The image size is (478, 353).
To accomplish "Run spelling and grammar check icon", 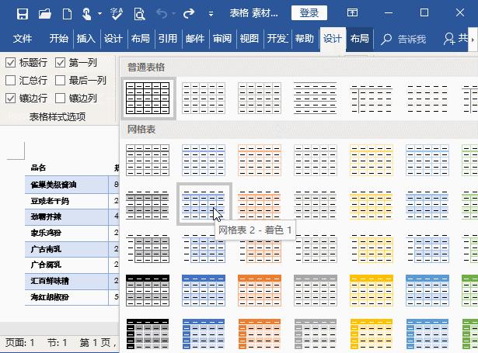I will [116, 13].
